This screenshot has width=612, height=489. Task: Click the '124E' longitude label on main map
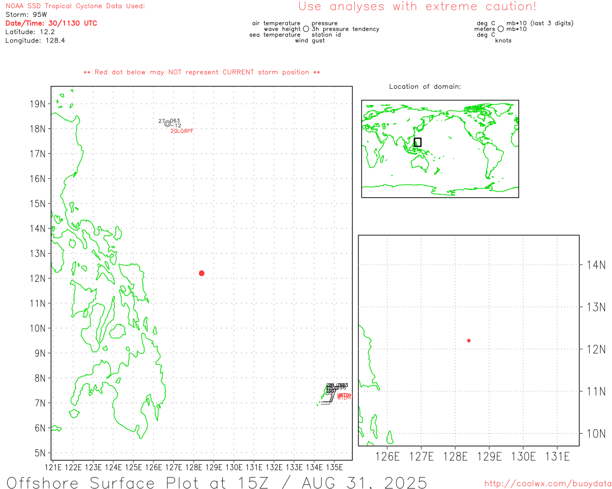[x=113, y=467]
